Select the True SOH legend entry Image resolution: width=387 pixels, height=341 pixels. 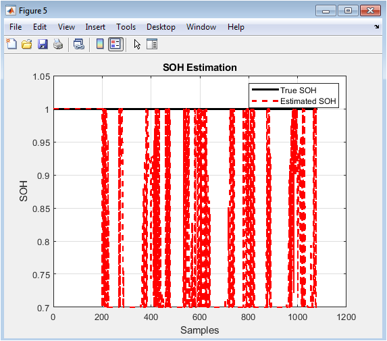[x=298, y=90]
